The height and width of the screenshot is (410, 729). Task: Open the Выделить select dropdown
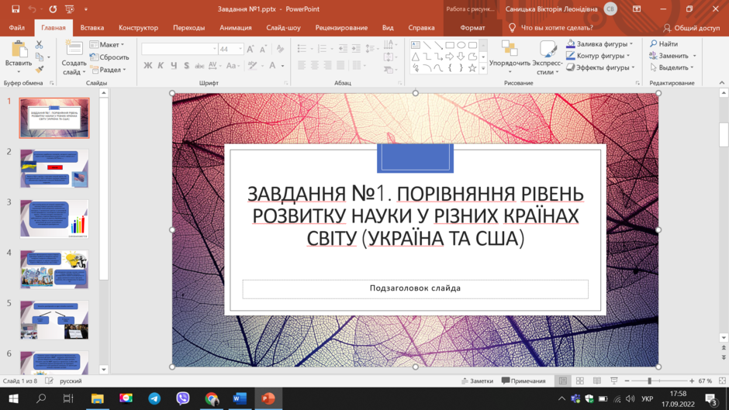[x=672, y=67]
